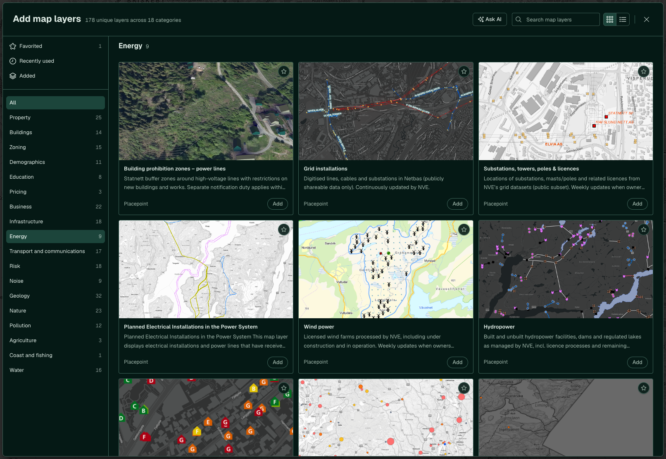Star the Planned Electrical Installations card
666x459 pixels.
pyautogui.click(x=284, y=229)
